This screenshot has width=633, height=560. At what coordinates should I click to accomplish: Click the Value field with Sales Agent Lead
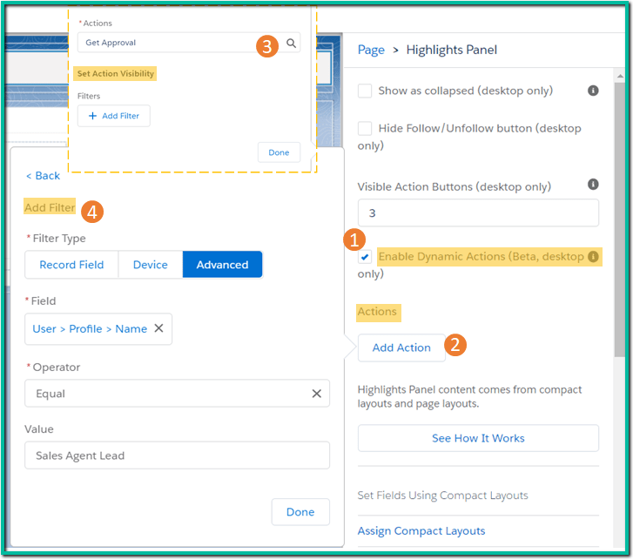tap(177, 455)
